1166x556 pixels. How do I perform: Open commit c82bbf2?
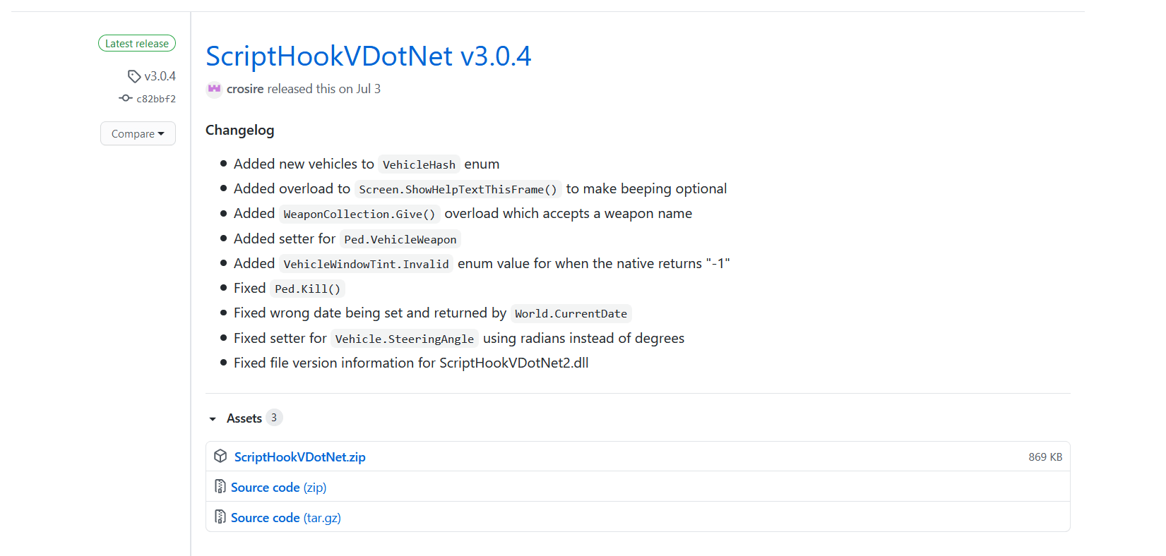click(x=155, y=99)
